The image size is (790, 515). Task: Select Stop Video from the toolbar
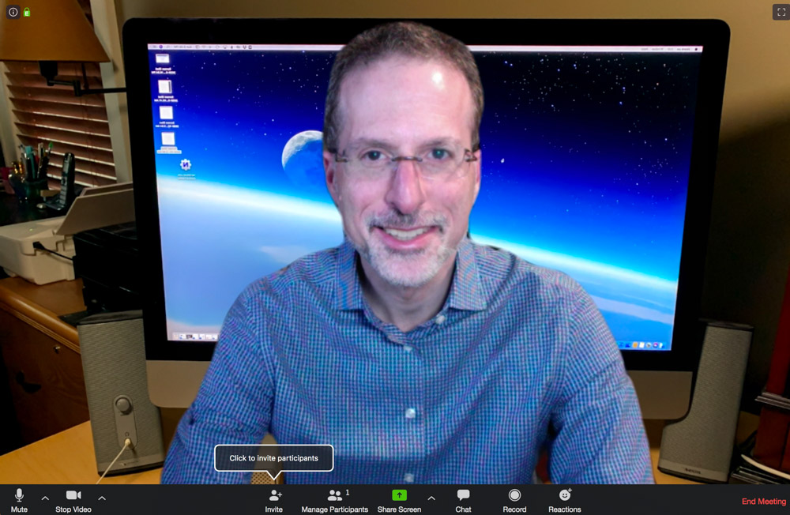point(72,509)
